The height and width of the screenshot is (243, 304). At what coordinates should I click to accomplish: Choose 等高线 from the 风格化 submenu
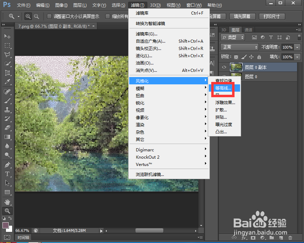click(x=223, y=88)
